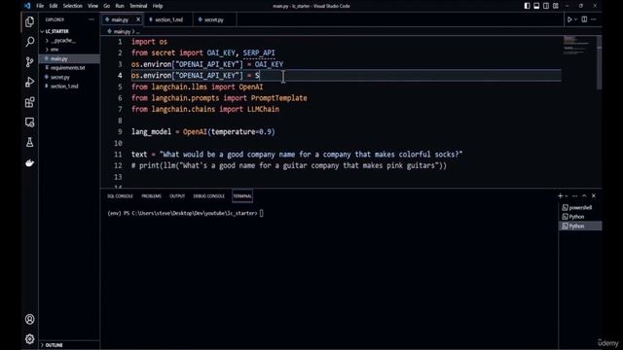The image size is (623, 350).
Task: Click the Explorer more actions ellipsis
Action: pos(92,19)
